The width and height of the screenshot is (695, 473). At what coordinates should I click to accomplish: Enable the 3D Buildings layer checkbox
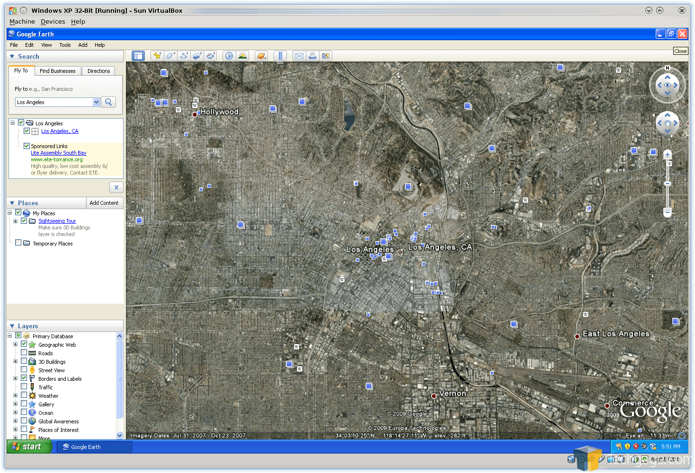pyautogui.click(x=24, y=361)
